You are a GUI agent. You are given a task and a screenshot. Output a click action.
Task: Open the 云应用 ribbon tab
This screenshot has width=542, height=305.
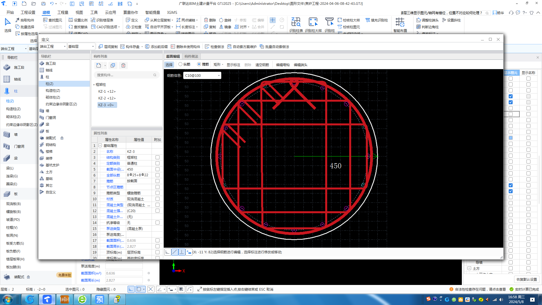(110, 12)
